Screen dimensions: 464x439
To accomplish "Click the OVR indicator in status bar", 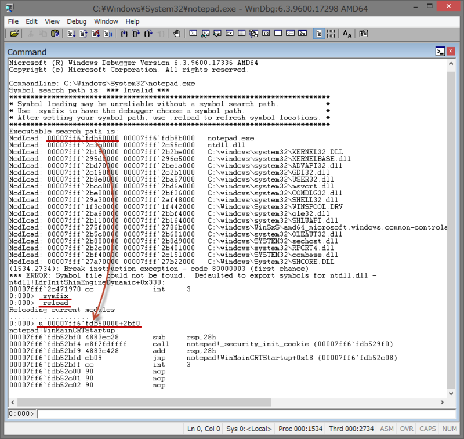I will 407,429.
